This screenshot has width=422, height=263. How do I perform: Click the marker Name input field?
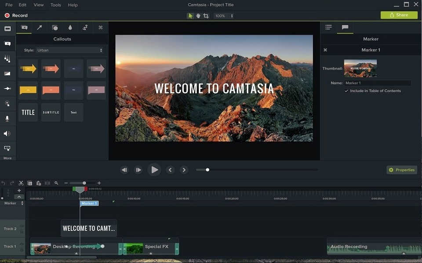coord(378,83)
